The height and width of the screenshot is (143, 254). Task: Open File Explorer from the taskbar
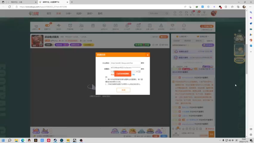click(x=16, y=140)
